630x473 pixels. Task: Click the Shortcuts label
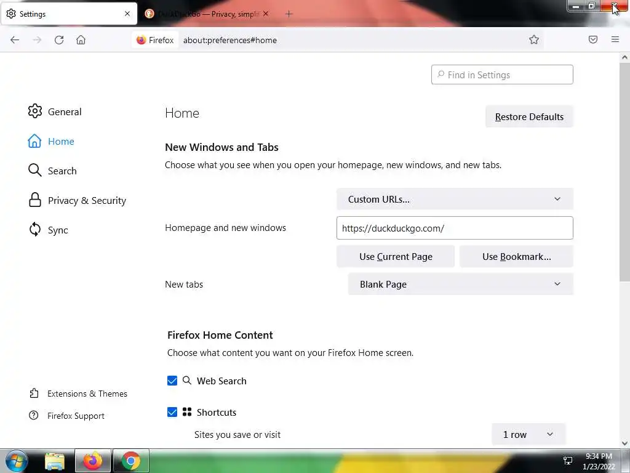click(x=216, y=412)
